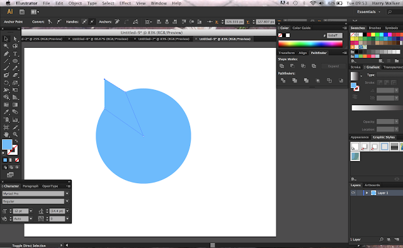Open kerning Auto dropdown arrow
Image resolution: width=403 pixels, height=248 pixels.
click(31, 218)
